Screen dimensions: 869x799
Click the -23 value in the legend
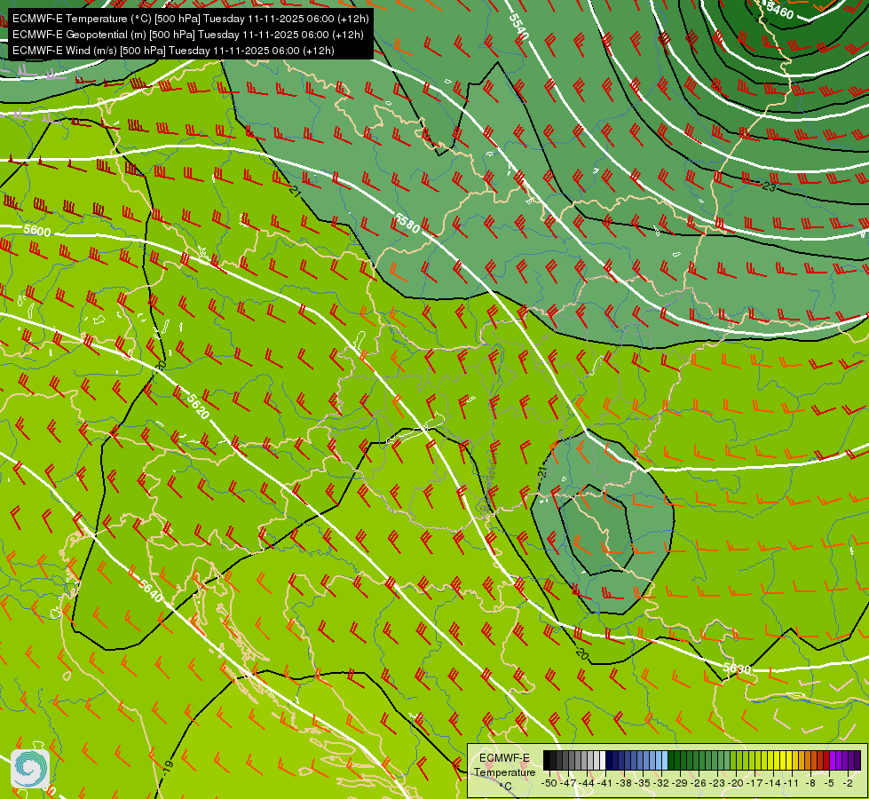coord(717,783)
